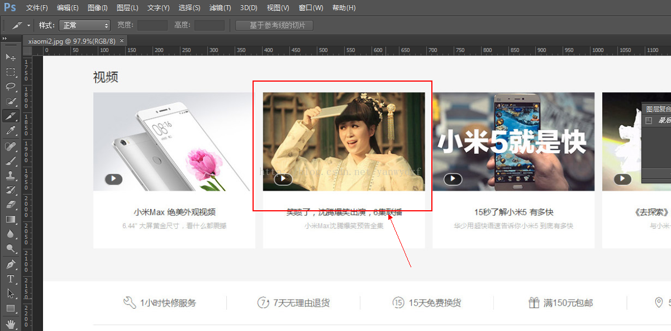
Task: Select the Hand tool
Action: pos(11,324)
